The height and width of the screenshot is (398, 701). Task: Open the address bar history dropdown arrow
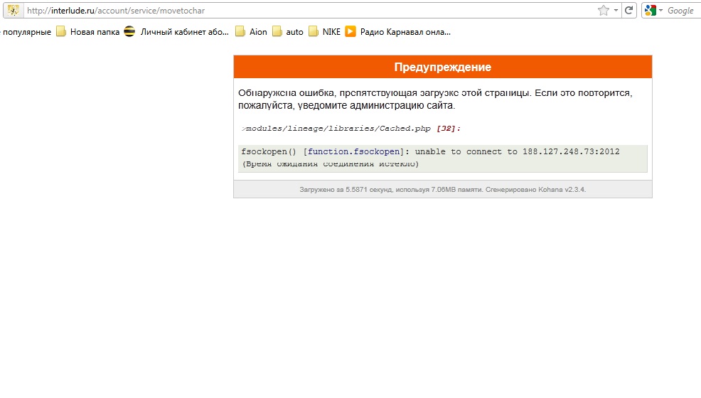click(616, 10)
